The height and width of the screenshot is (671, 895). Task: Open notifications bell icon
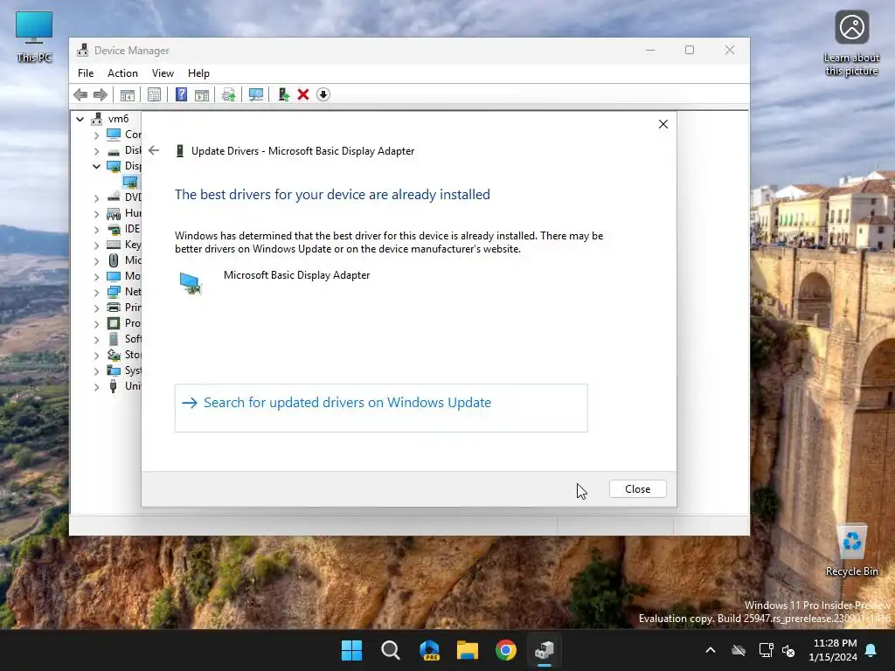871,650
